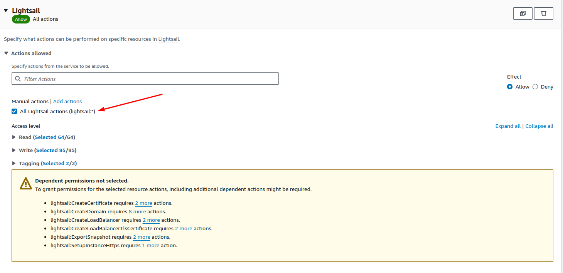The width and height of the screenshot is (563, 273).
Task: Click the Add actions link
Action: [67, 101]
